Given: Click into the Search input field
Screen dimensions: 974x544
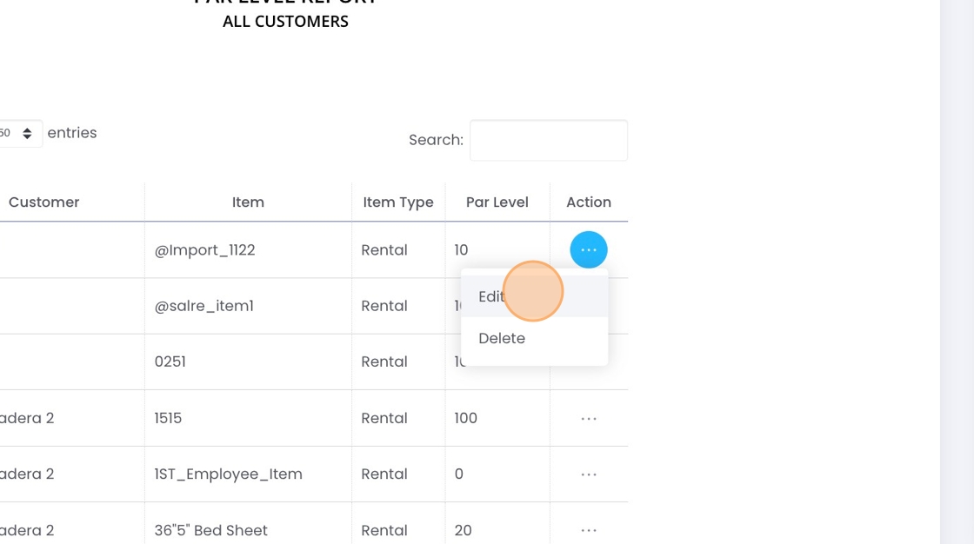Looking at the screenshot, I should click(548, 140).
